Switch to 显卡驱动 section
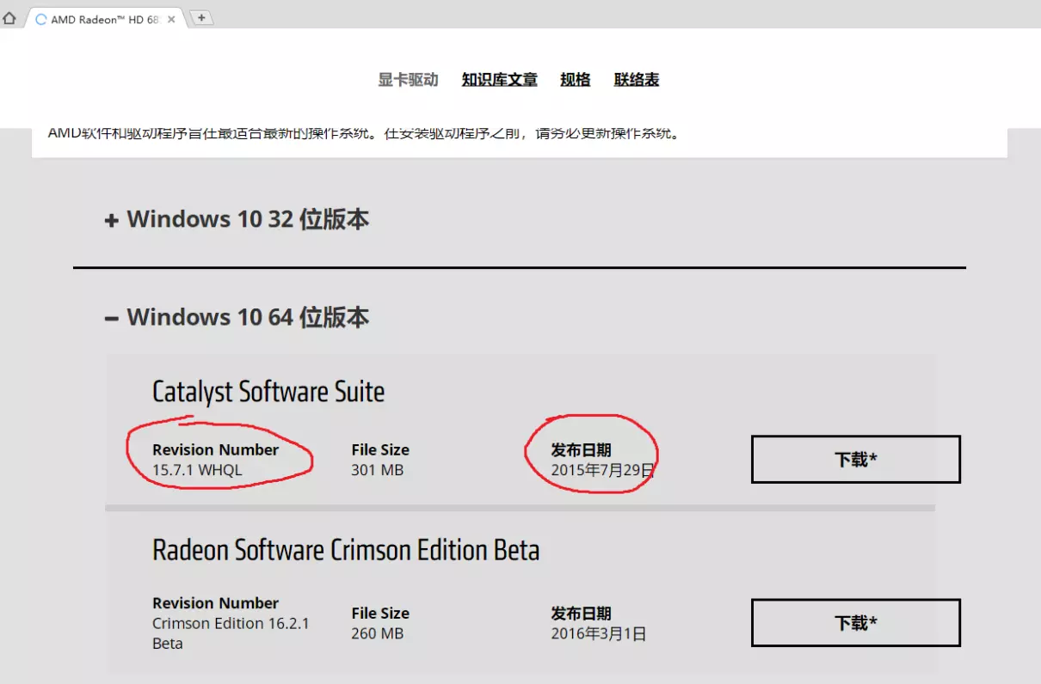This screenshot has width=1041, height=684. pos(408,80)
